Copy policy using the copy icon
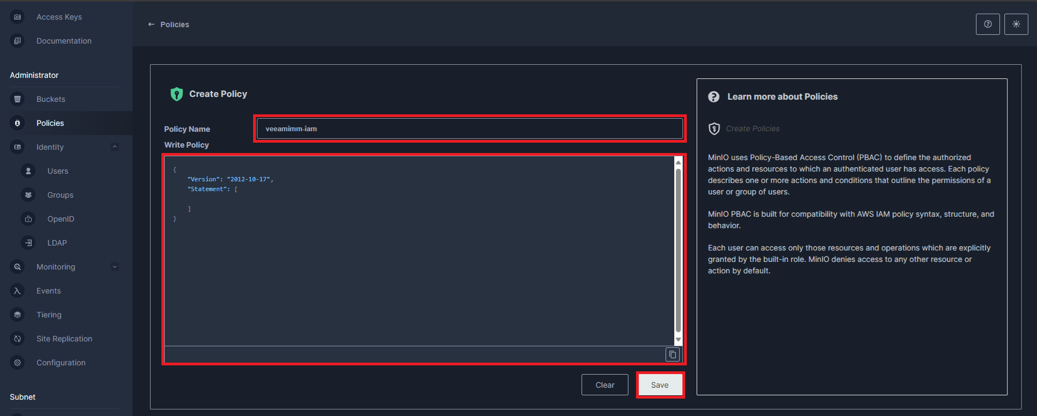1037x416 pixels. tap(673, 354)
